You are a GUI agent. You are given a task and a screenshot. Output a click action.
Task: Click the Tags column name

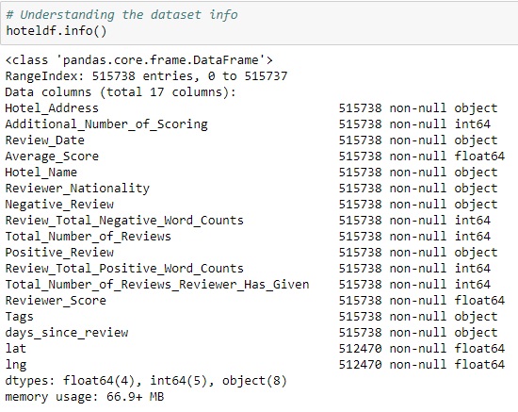tap(19, 317)
